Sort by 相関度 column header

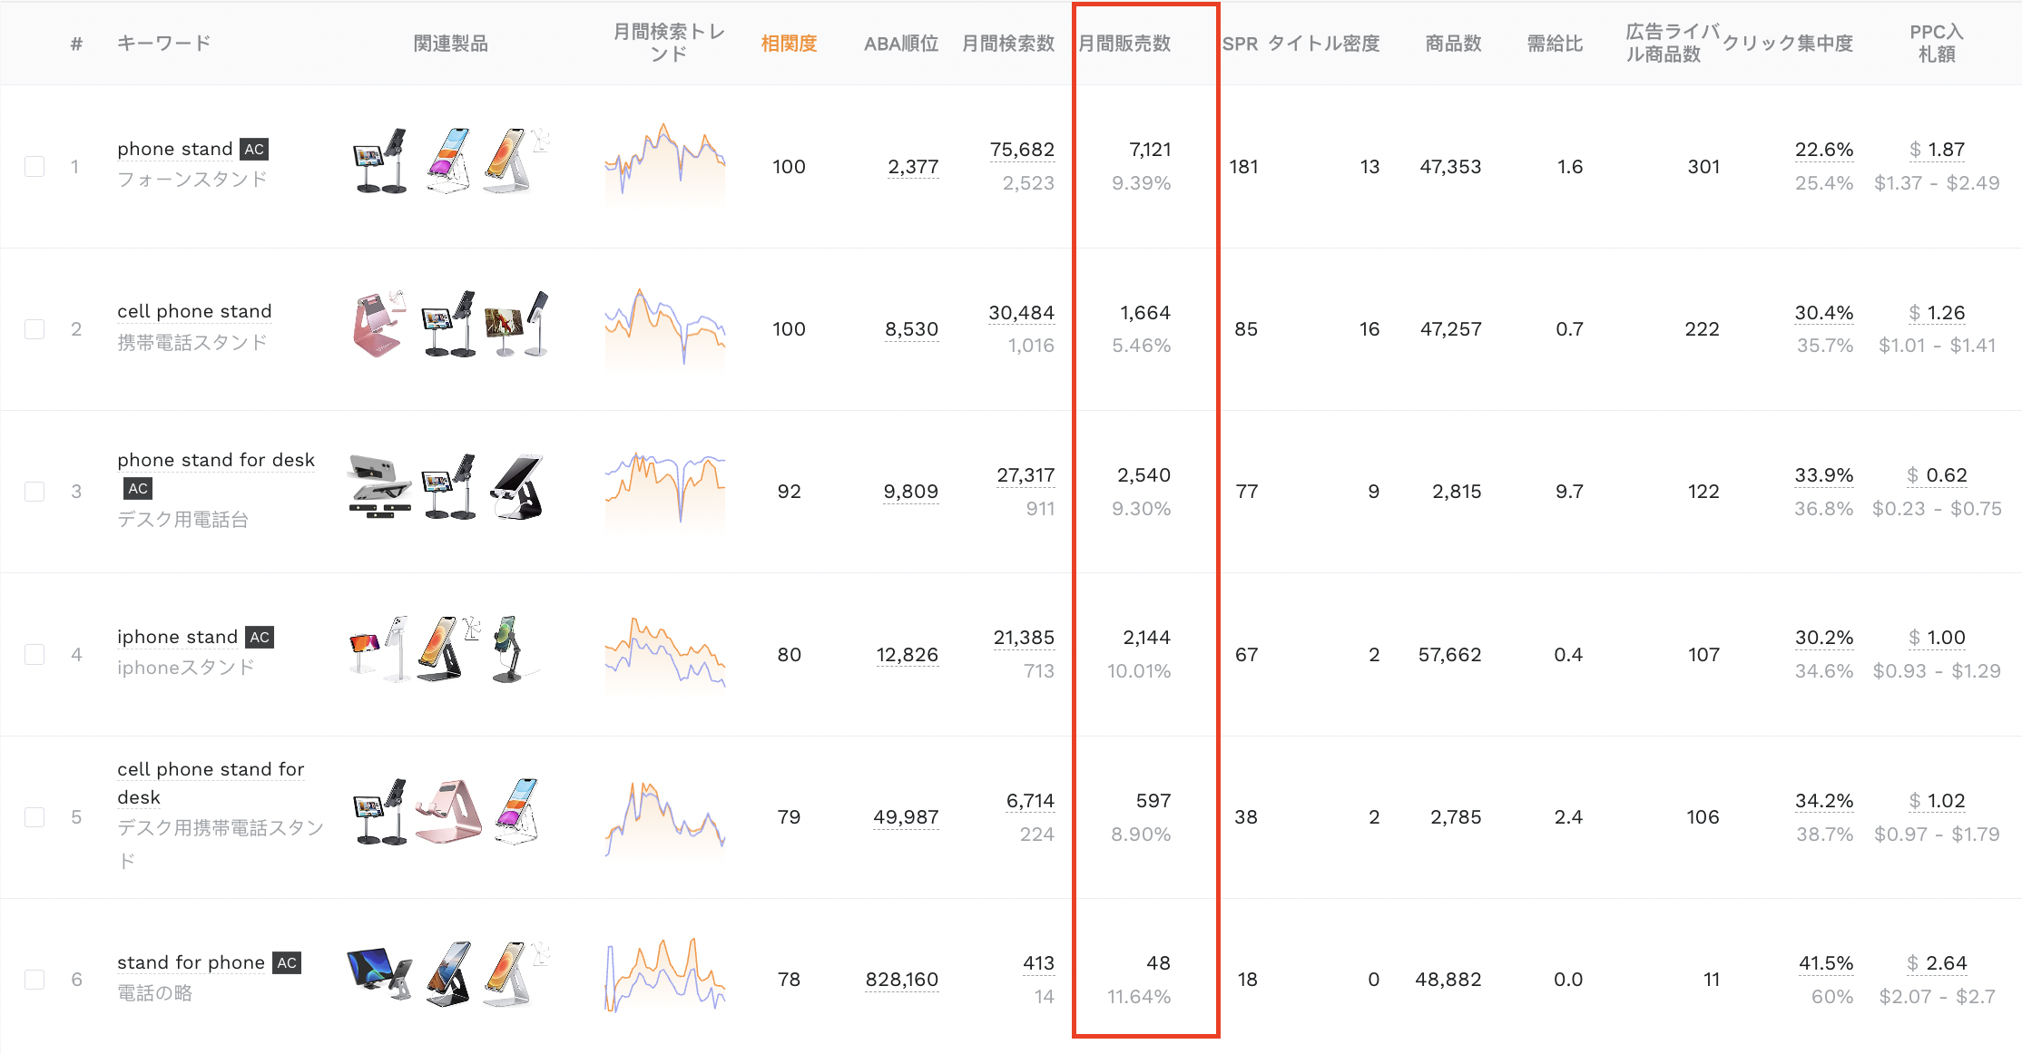[x=789, y=43]
